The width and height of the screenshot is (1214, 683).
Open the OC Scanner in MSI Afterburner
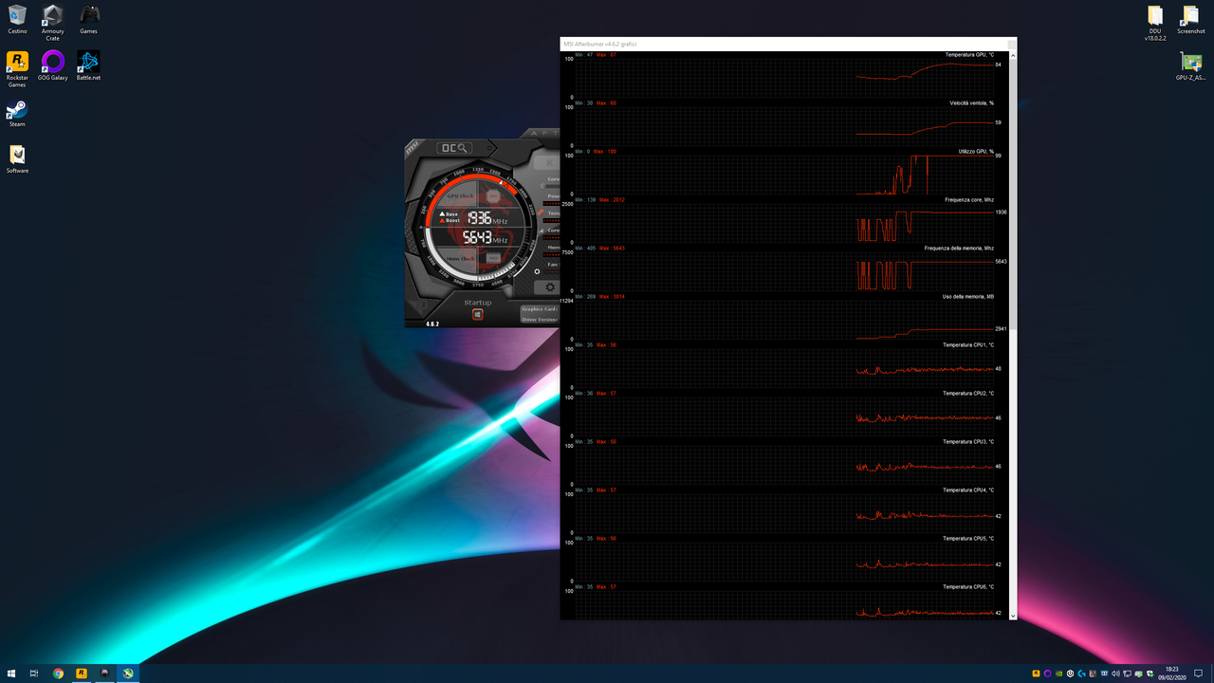[x=455, y=149]
